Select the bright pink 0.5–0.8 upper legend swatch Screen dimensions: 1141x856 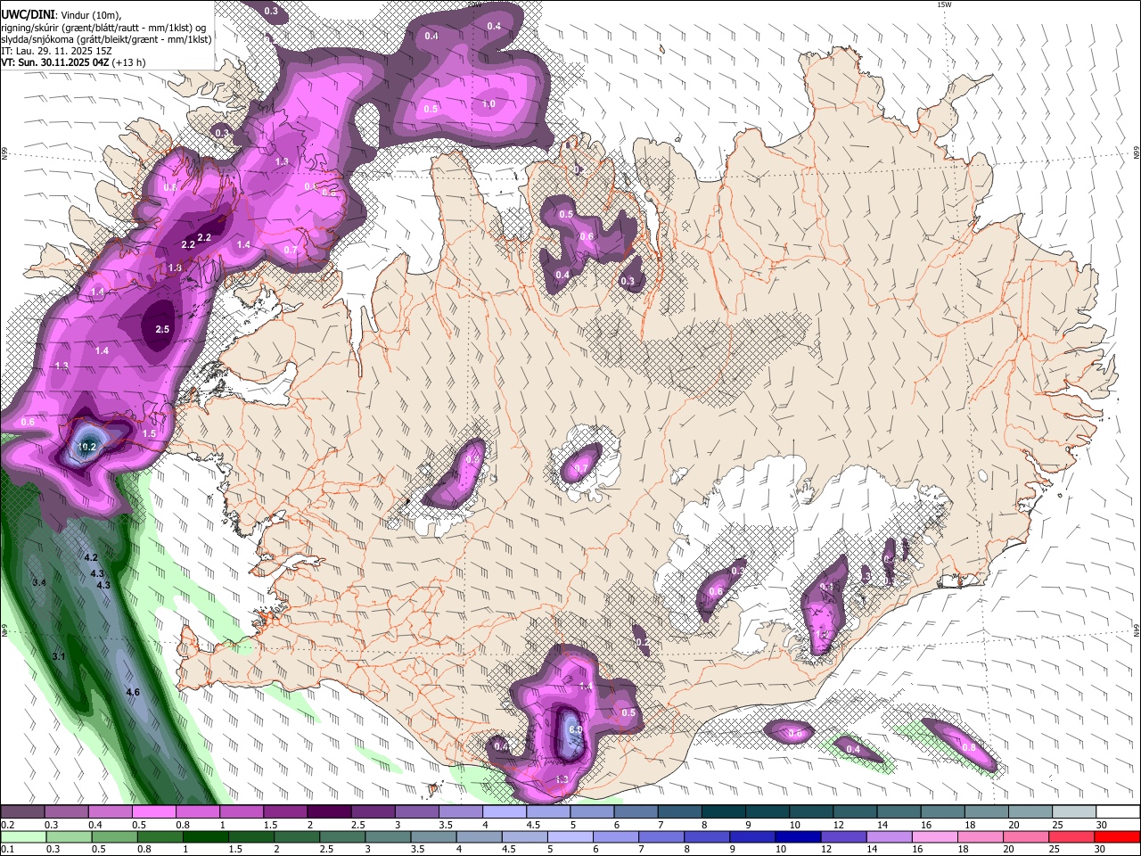(x=153, y=811)
